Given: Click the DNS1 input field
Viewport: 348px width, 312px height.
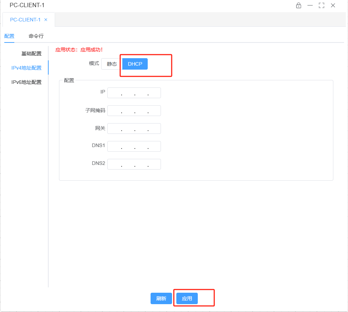Looking at the screenshot, I should tap(134, 146).
